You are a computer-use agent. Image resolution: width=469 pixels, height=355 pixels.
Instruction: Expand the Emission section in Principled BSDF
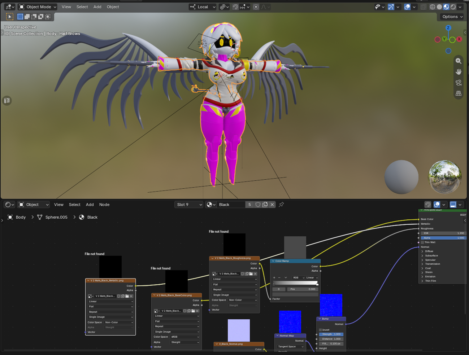[x=429, y=277]
